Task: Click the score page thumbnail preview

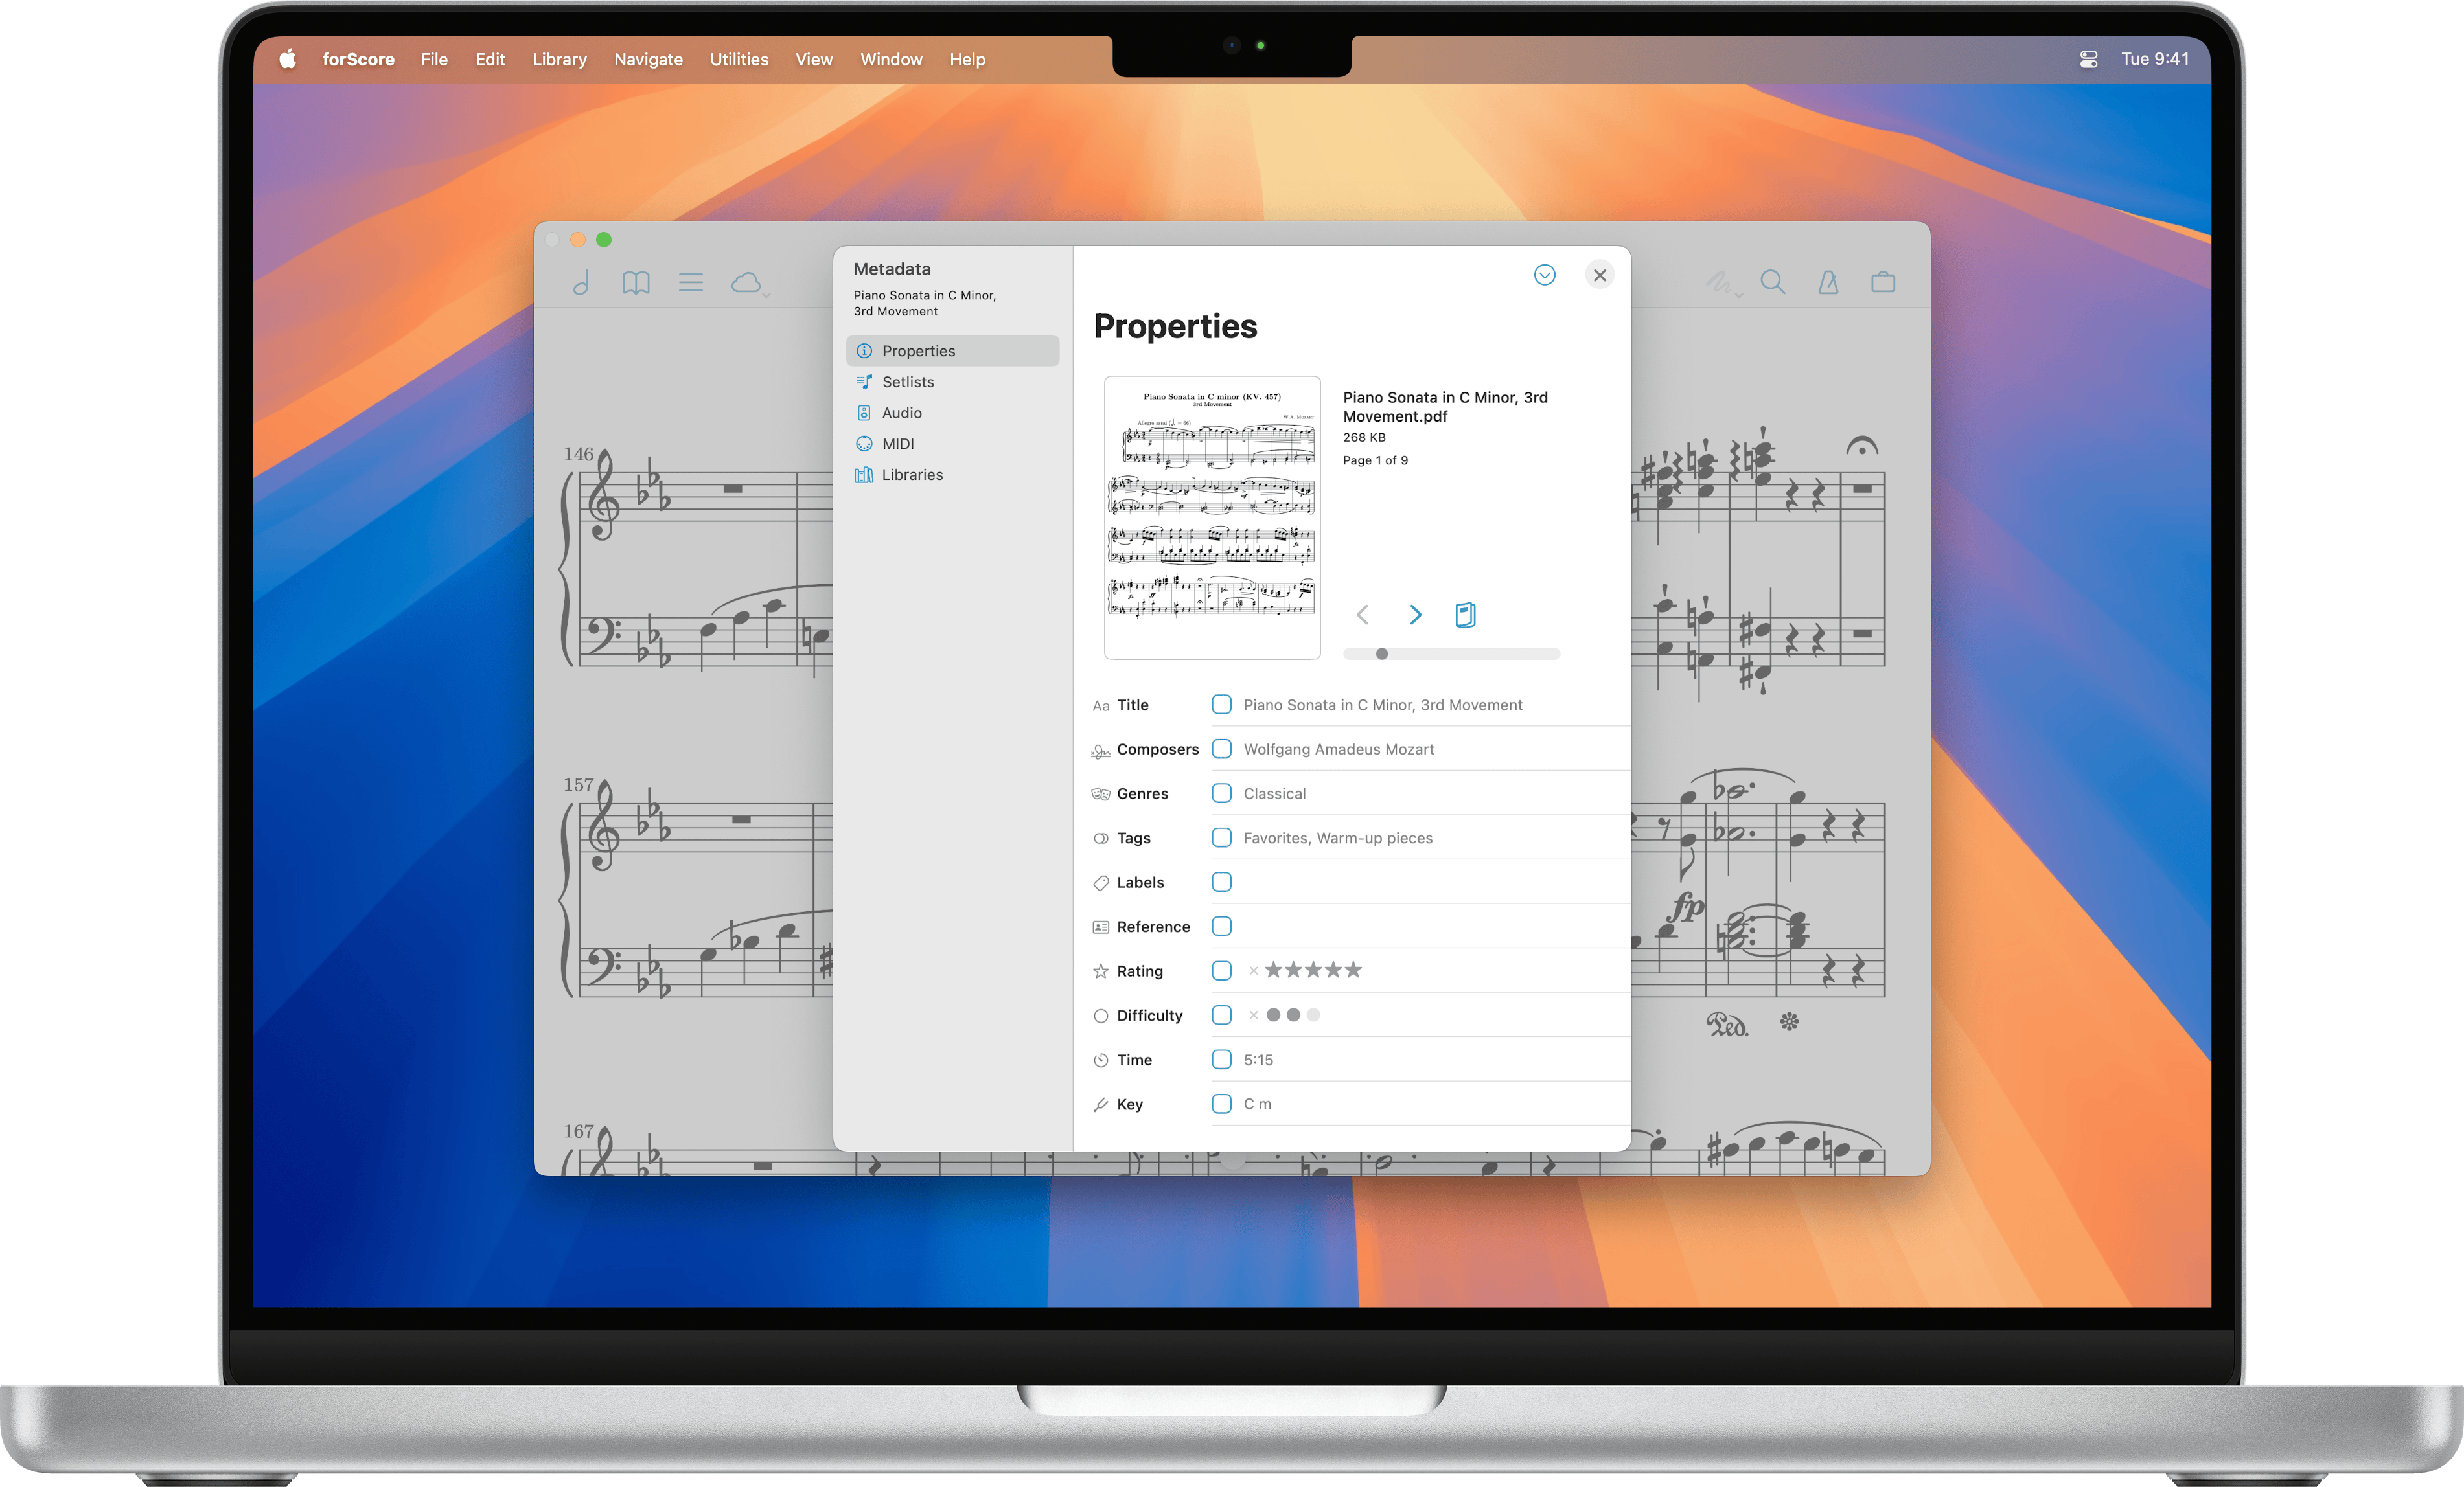Action: click(1212, 517)
